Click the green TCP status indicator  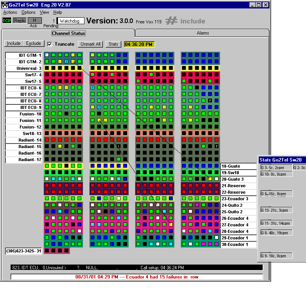(7, 21)
